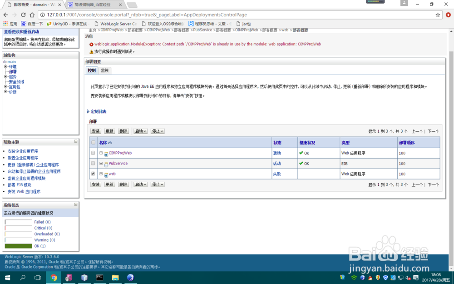Expand the 环境 tree node

pos(5,66)
